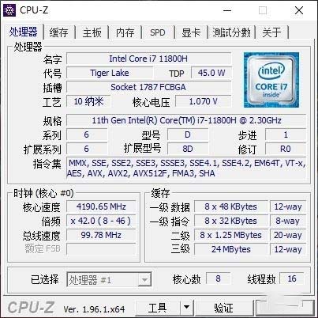Click the CPU-Z app icon in title bar
The height and width of the screenshot is (318, 318).
point(9,10)
